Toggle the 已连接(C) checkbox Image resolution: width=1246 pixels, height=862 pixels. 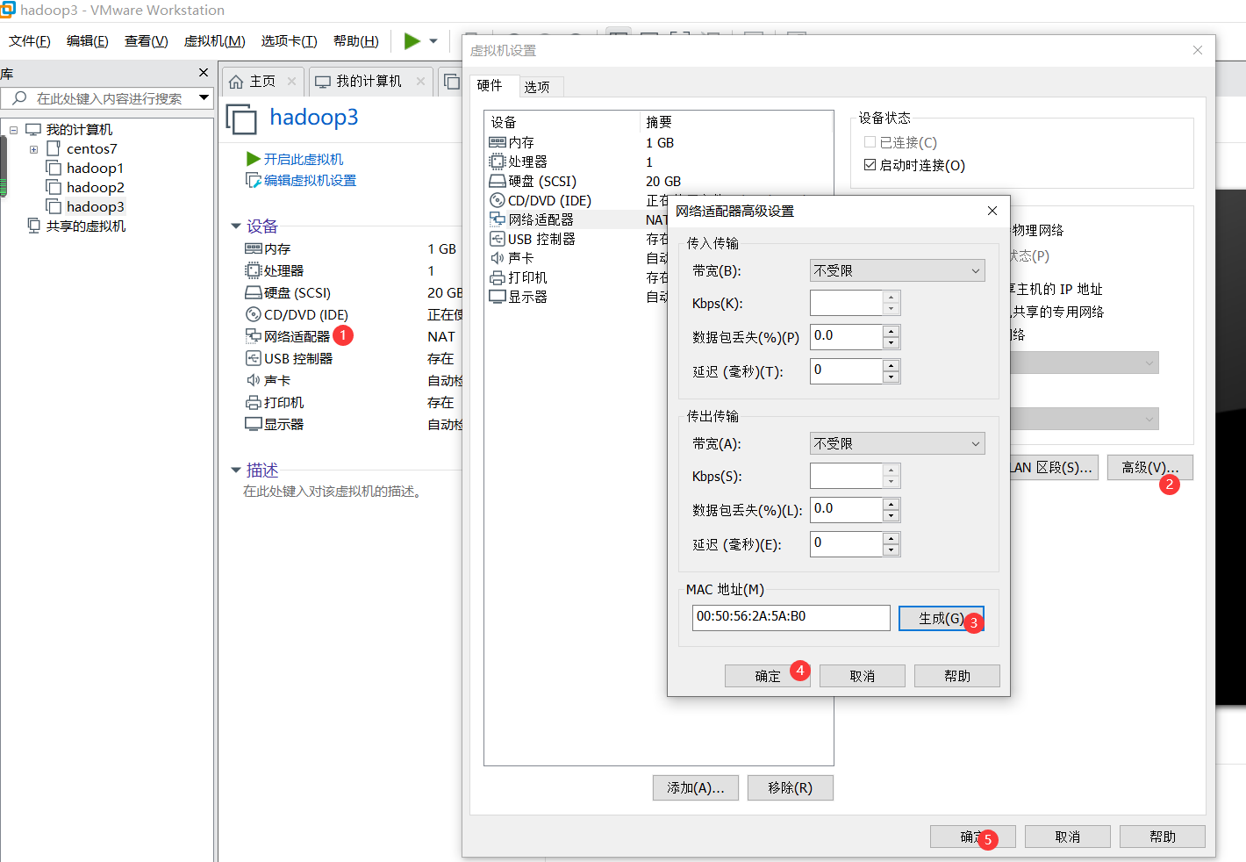(x=870, y=142)
